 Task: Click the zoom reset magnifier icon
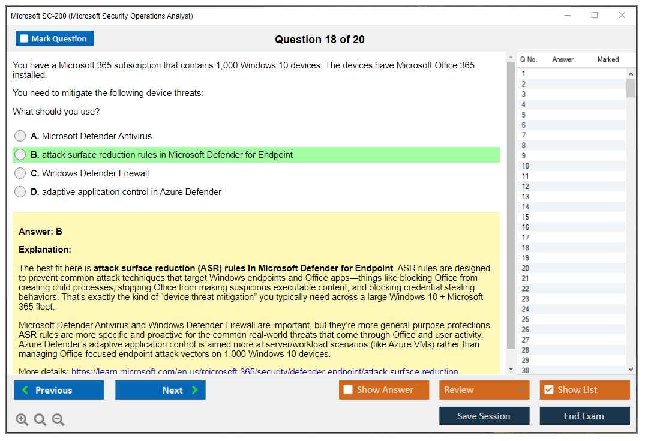pos(40,420)
